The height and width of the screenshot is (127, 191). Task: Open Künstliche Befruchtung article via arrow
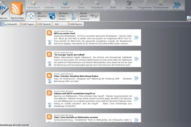pyautogui.click(x=136, y=78)
